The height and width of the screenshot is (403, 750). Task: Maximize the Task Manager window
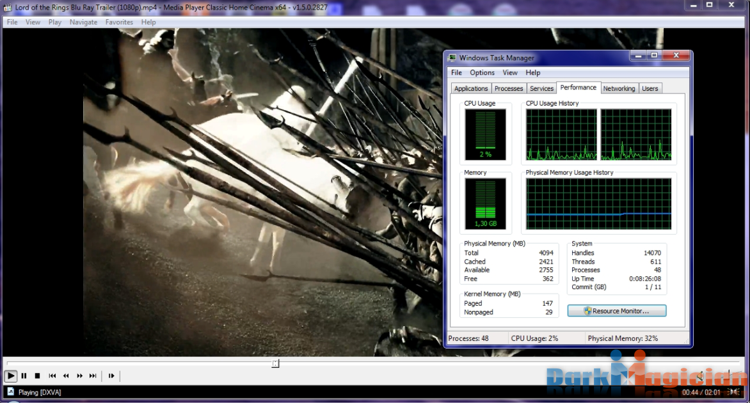655,56
